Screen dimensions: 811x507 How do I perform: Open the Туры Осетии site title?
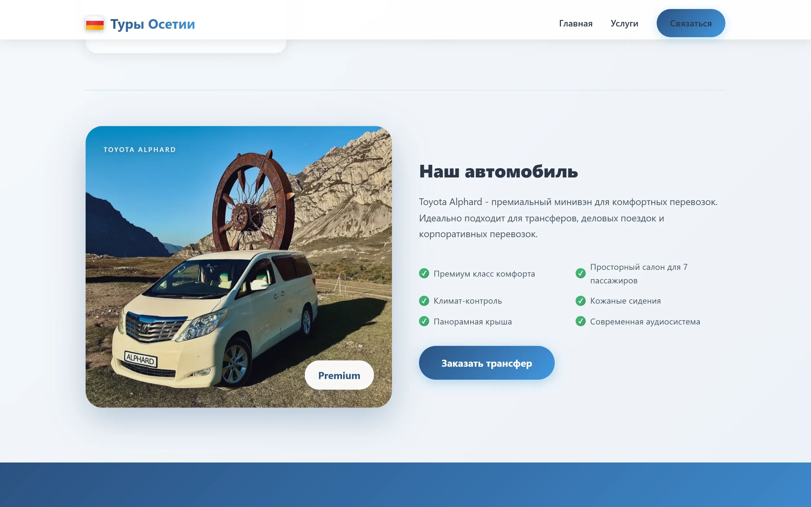[152, 24]
